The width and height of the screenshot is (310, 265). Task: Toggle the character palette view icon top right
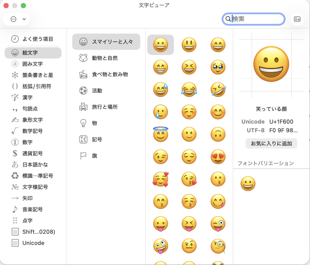[297, 19]
